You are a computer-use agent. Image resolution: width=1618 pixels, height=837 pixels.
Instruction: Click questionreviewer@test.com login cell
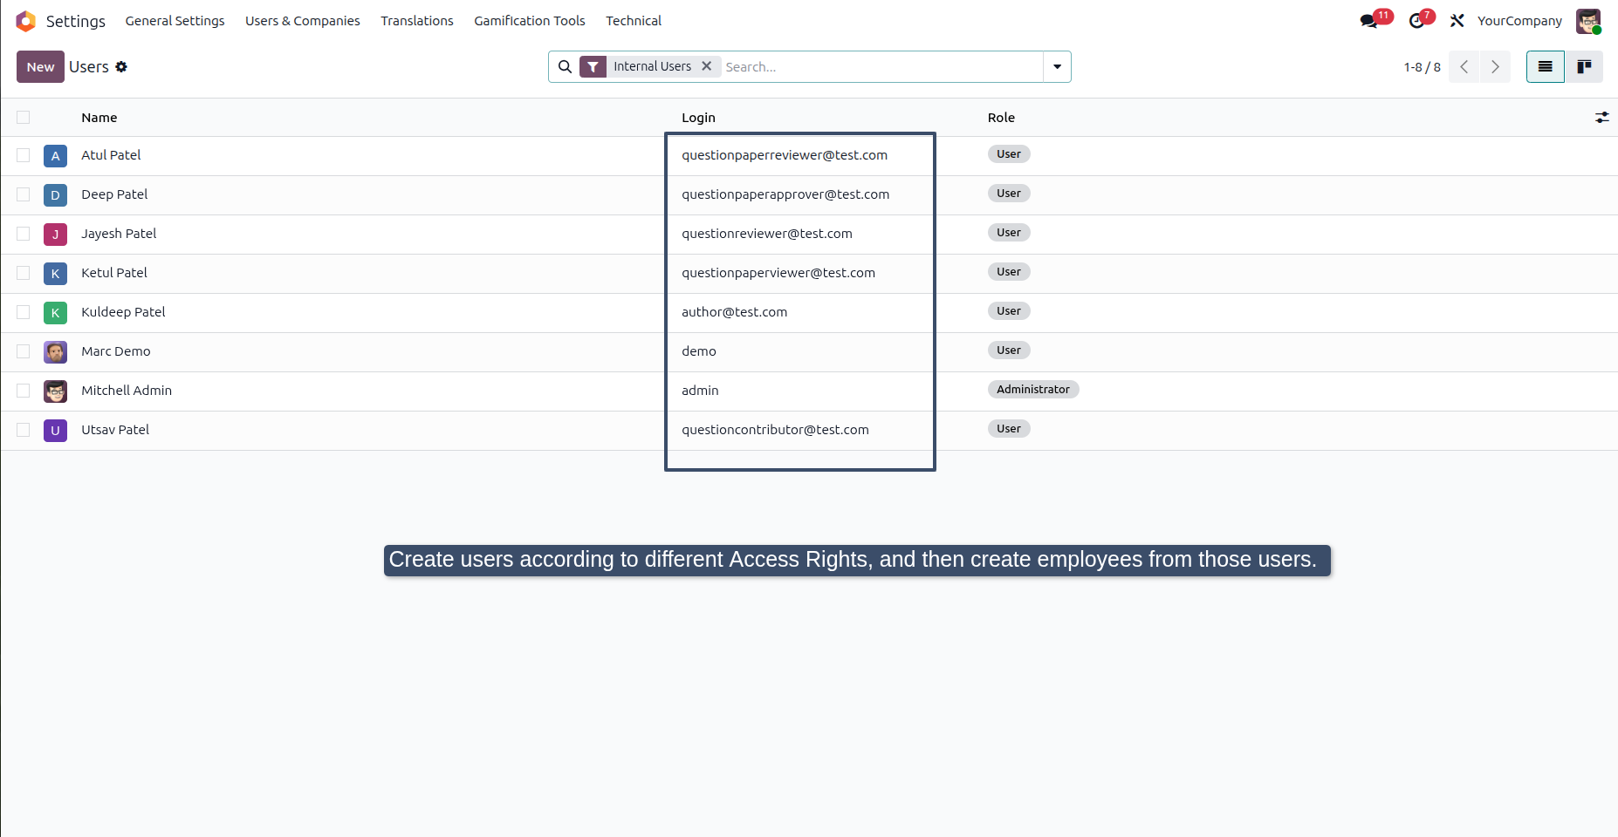tap(767, 234)
